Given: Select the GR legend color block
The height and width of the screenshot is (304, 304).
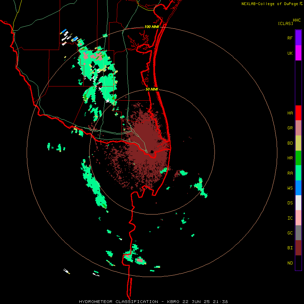Looking at the screenshot, I should (x=298, y=128).
